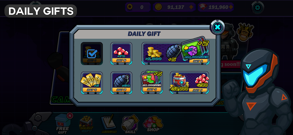
Task: Select the checked Day 1 reward
Action: tap(92, 53)
